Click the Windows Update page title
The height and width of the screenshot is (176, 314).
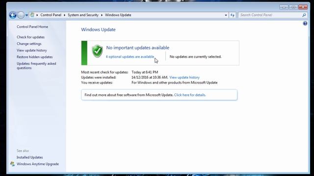[98, 29]
